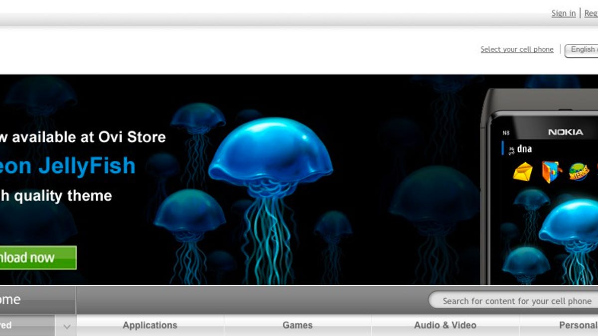Click the blue status bar marker on the phone screen
The width and height of the screenshot is (598, 336).
[x=503, y=148]
